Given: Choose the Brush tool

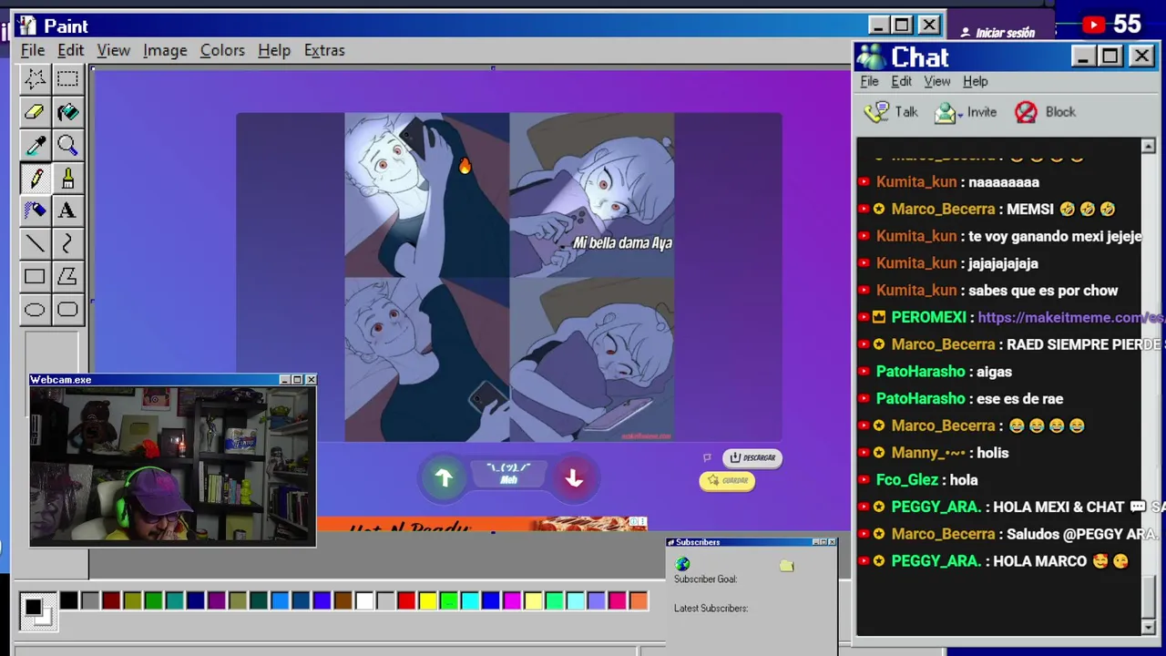Looking at the screenshot, I should coord(67,178).
